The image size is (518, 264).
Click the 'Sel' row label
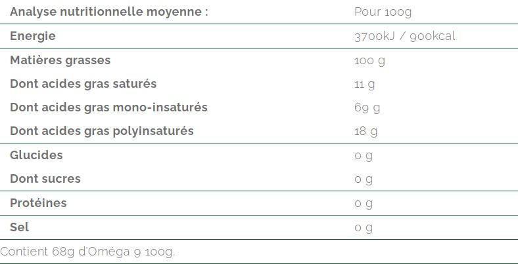pyautogui.click(x=19, y=227)
